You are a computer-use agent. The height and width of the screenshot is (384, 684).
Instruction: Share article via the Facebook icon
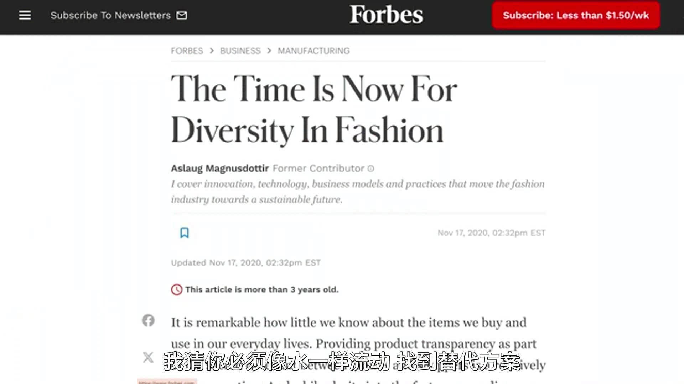point(148,320)
